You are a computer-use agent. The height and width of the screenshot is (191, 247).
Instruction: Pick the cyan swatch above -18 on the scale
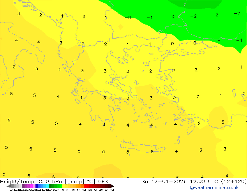[47, 186]
